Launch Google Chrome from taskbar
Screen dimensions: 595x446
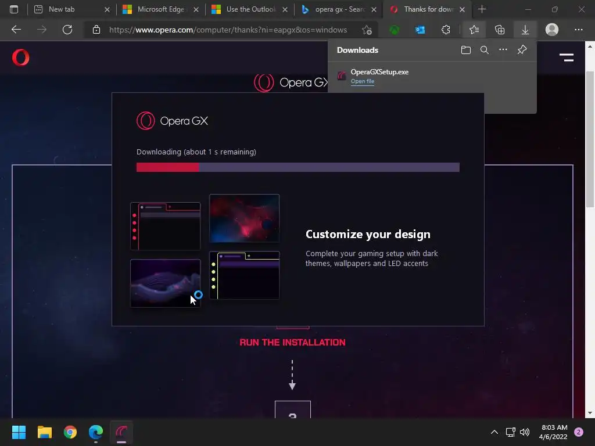70,432
